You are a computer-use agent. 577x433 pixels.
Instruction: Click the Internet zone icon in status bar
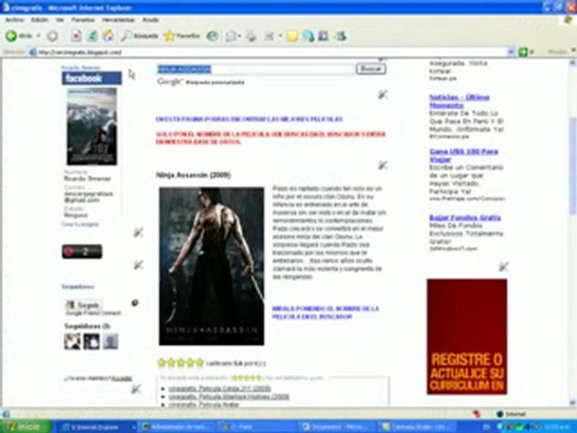pyautogui.click(x=499, y=414)
